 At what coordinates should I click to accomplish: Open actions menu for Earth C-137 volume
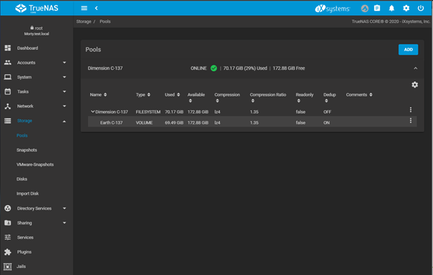[x=411, y=121]
